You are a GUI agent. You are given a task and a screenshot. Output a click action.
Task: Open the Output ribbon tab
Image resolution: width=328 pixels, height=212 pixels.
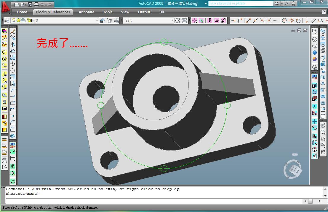click(x=144, y=12)
